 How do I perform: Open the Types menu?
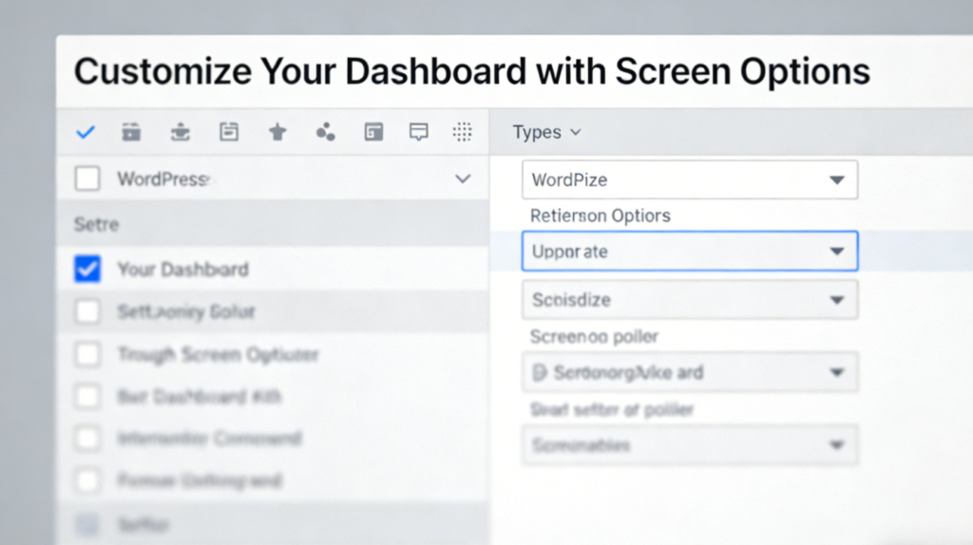(x=546, y=133)
